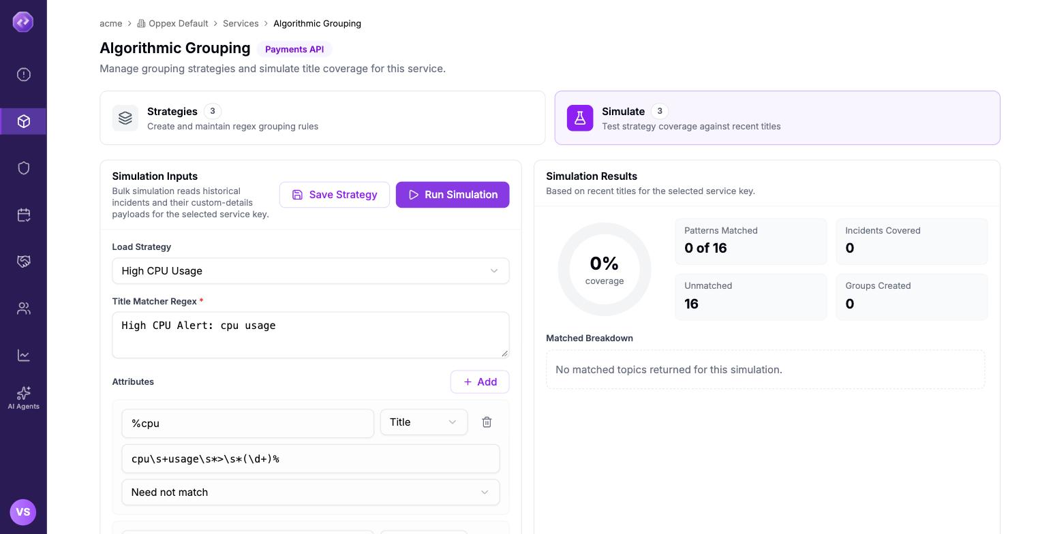Click into the Title Matcher Regex field

[x=311, y=335]
